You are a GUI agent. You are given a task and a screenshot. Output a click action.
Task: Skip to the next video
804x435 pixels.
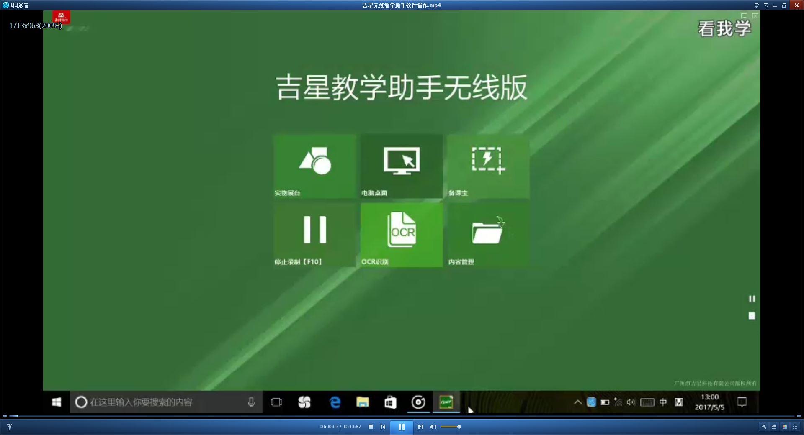(x=420, y=427)
